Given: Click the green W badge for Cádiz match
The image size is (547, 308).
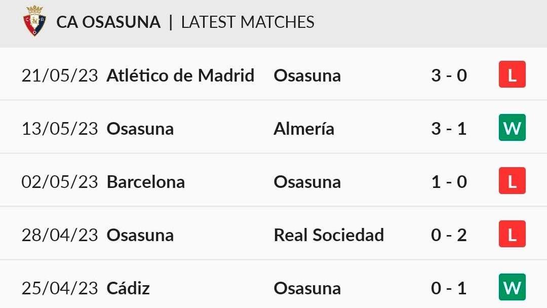Looking at the screenshot, I should coord(512,287).
